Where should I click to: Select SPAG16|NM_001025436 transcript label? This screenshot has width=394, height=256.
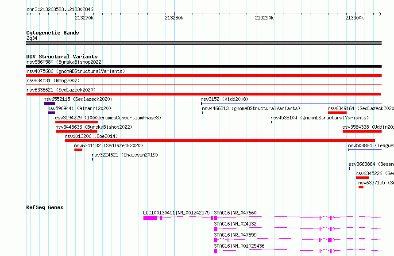tap(239, 246)
